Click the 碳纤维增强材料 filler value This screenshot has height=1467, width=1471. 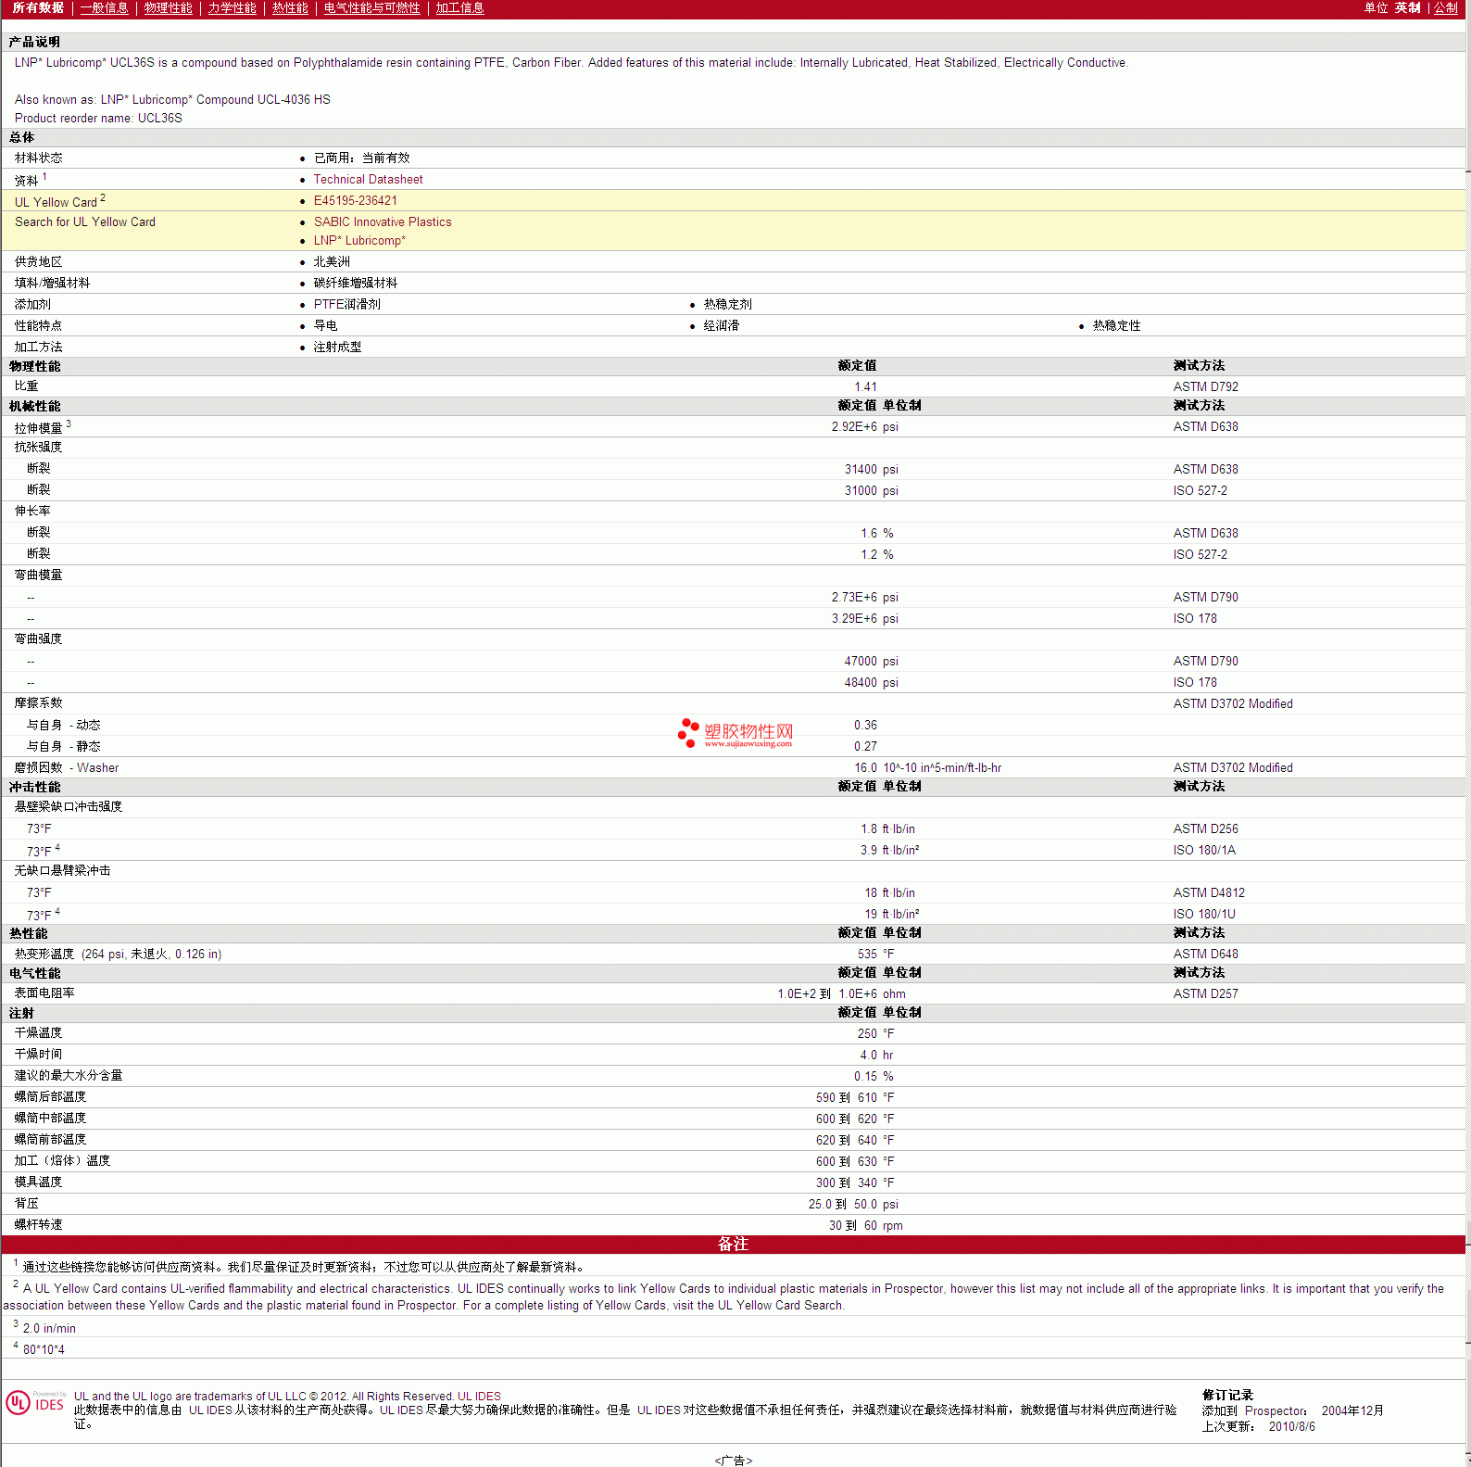356,284
